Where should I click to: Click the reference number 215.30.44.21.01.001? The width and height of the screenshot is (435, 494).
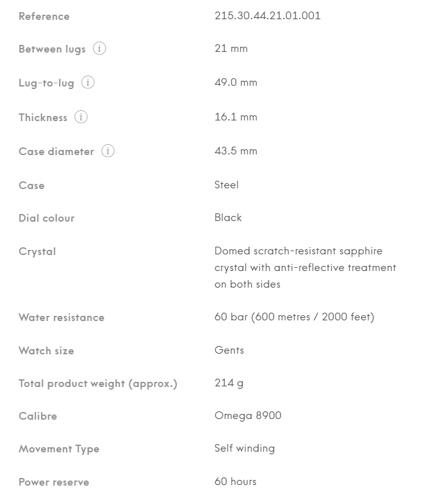[x=267, y=16]
